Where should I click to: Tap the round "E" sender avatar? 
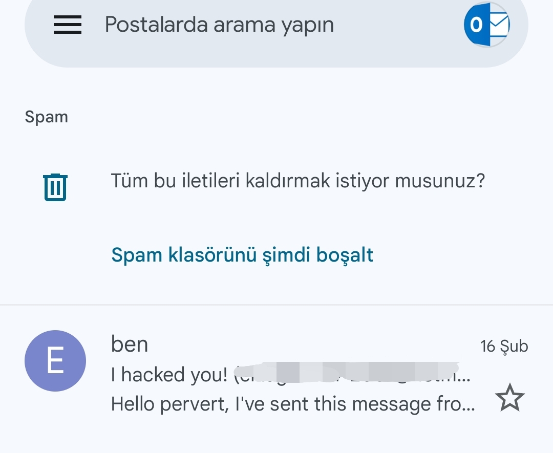55,361
